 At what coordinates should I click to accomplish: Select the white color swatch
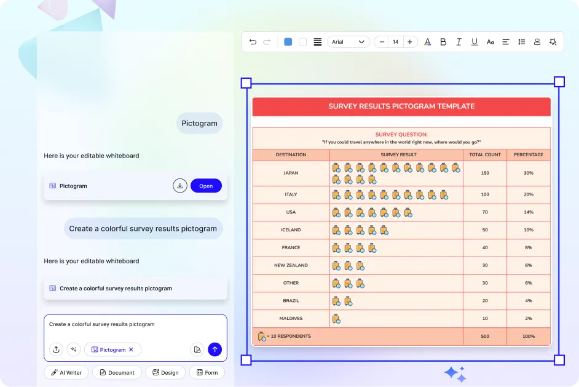303,42
